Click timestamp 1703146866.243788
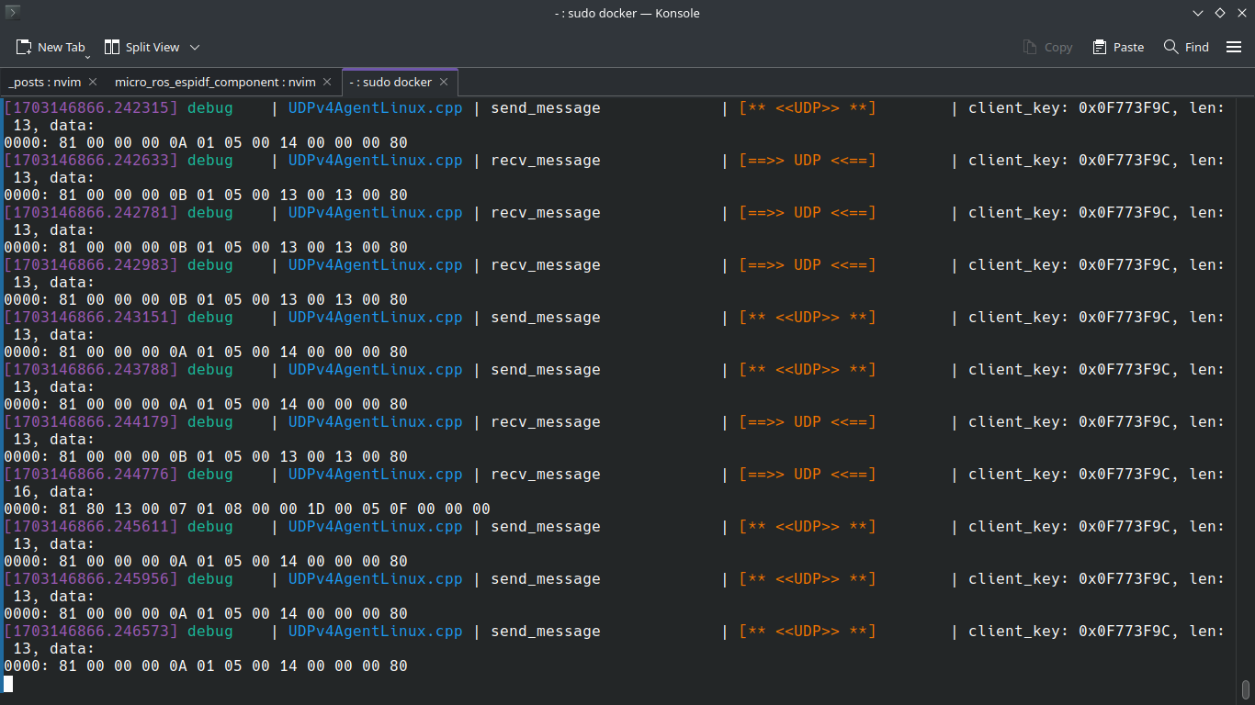The image size is (1255, 705). click(x=91, y=369)
